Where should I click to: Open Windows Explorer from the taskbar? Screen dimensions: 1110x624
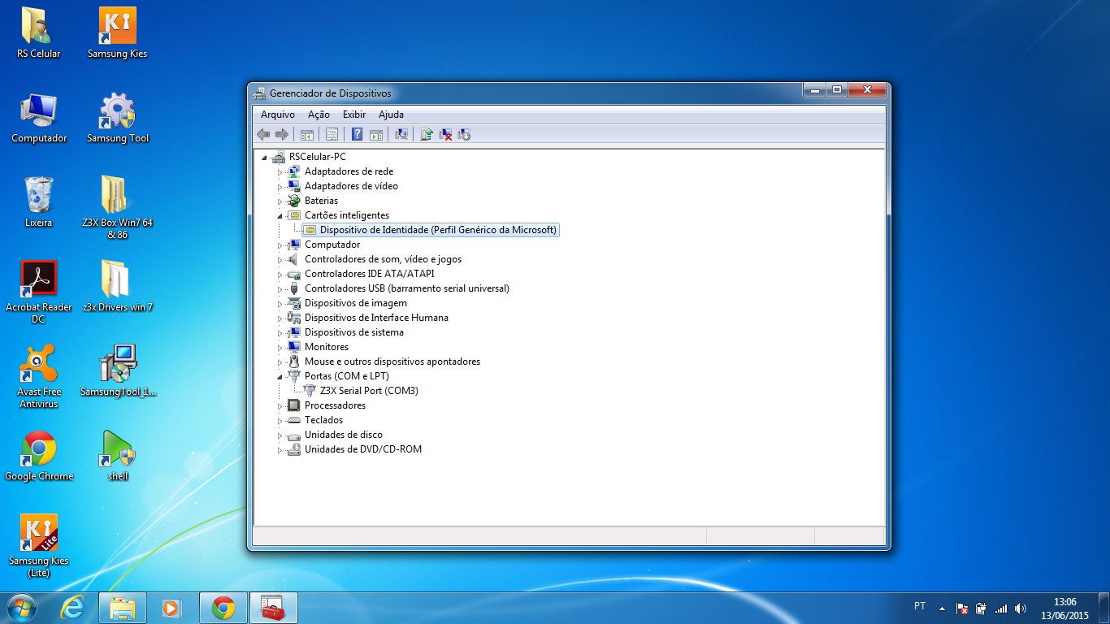click(123, 608)
